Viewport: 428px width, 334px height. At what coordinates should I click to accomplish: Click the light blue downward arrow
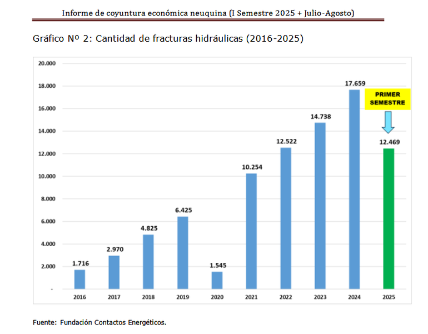point(387,122)
